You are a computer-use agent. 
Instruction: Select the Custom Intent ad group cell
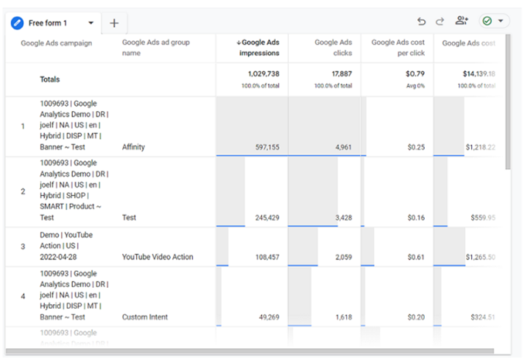[x=144, y=317]
